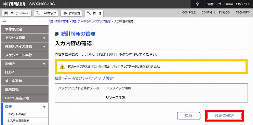
Task: Click the 戻る button
Action: 189,115
